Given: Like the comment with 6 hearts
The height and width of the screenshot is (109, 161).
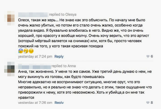Looking at the screenshot, I should (148, 56).
